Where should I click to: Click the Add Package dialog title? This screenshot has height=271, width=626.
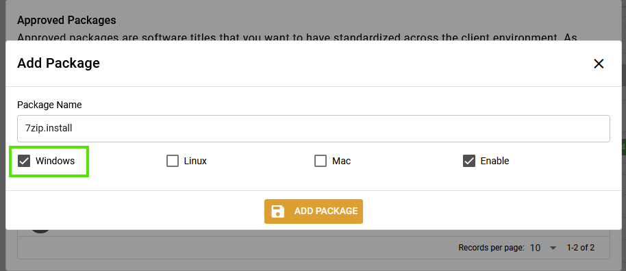[x=58, y=63]
